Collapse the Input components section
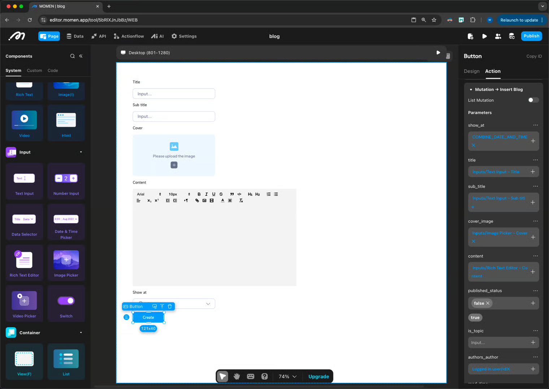 pos(81,152)
